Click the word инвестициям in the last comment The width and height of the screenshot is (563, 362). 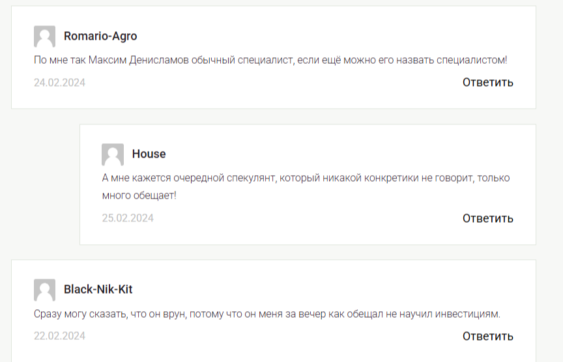pos(465,314)
